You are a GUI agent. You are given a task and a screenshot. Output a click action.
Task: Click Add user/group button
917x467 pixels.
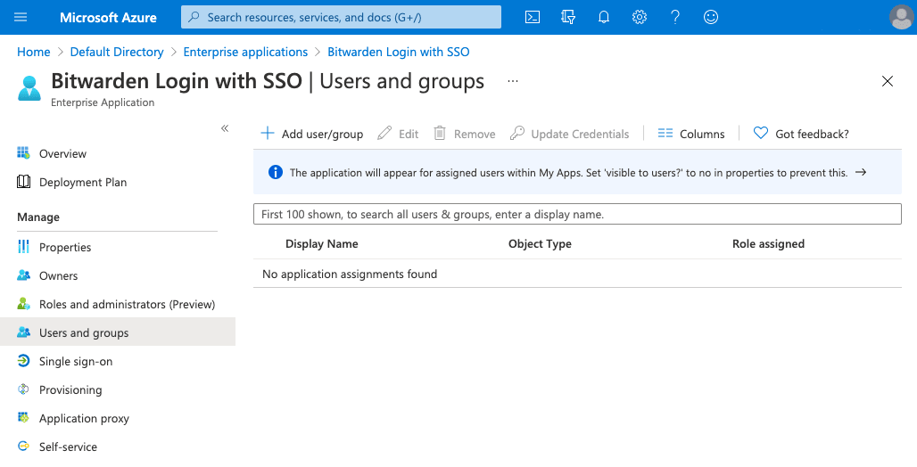(x=312, y=134)
